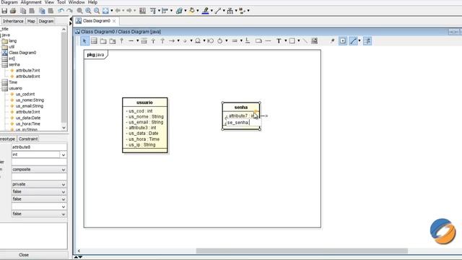Click the Zoom Out magnifier icon
The image size is (462, 260).
pyautogui.click(x=97, y=11)
